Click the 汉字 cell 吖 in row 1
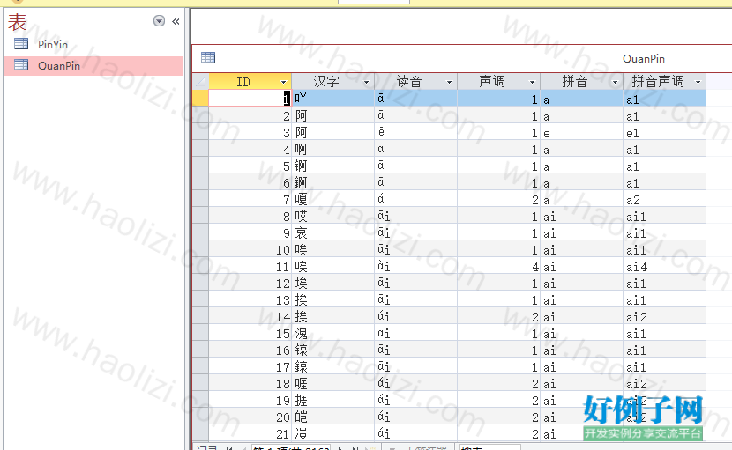This screenshot has width=732, height=450. (x=333, y=99)
